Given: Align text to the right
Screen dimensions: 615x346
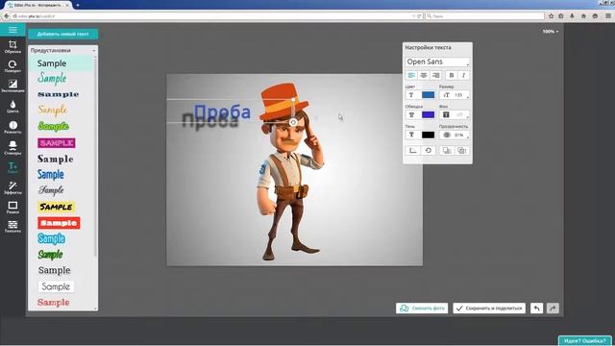Looking at the screenshot, I should [435, 75].
